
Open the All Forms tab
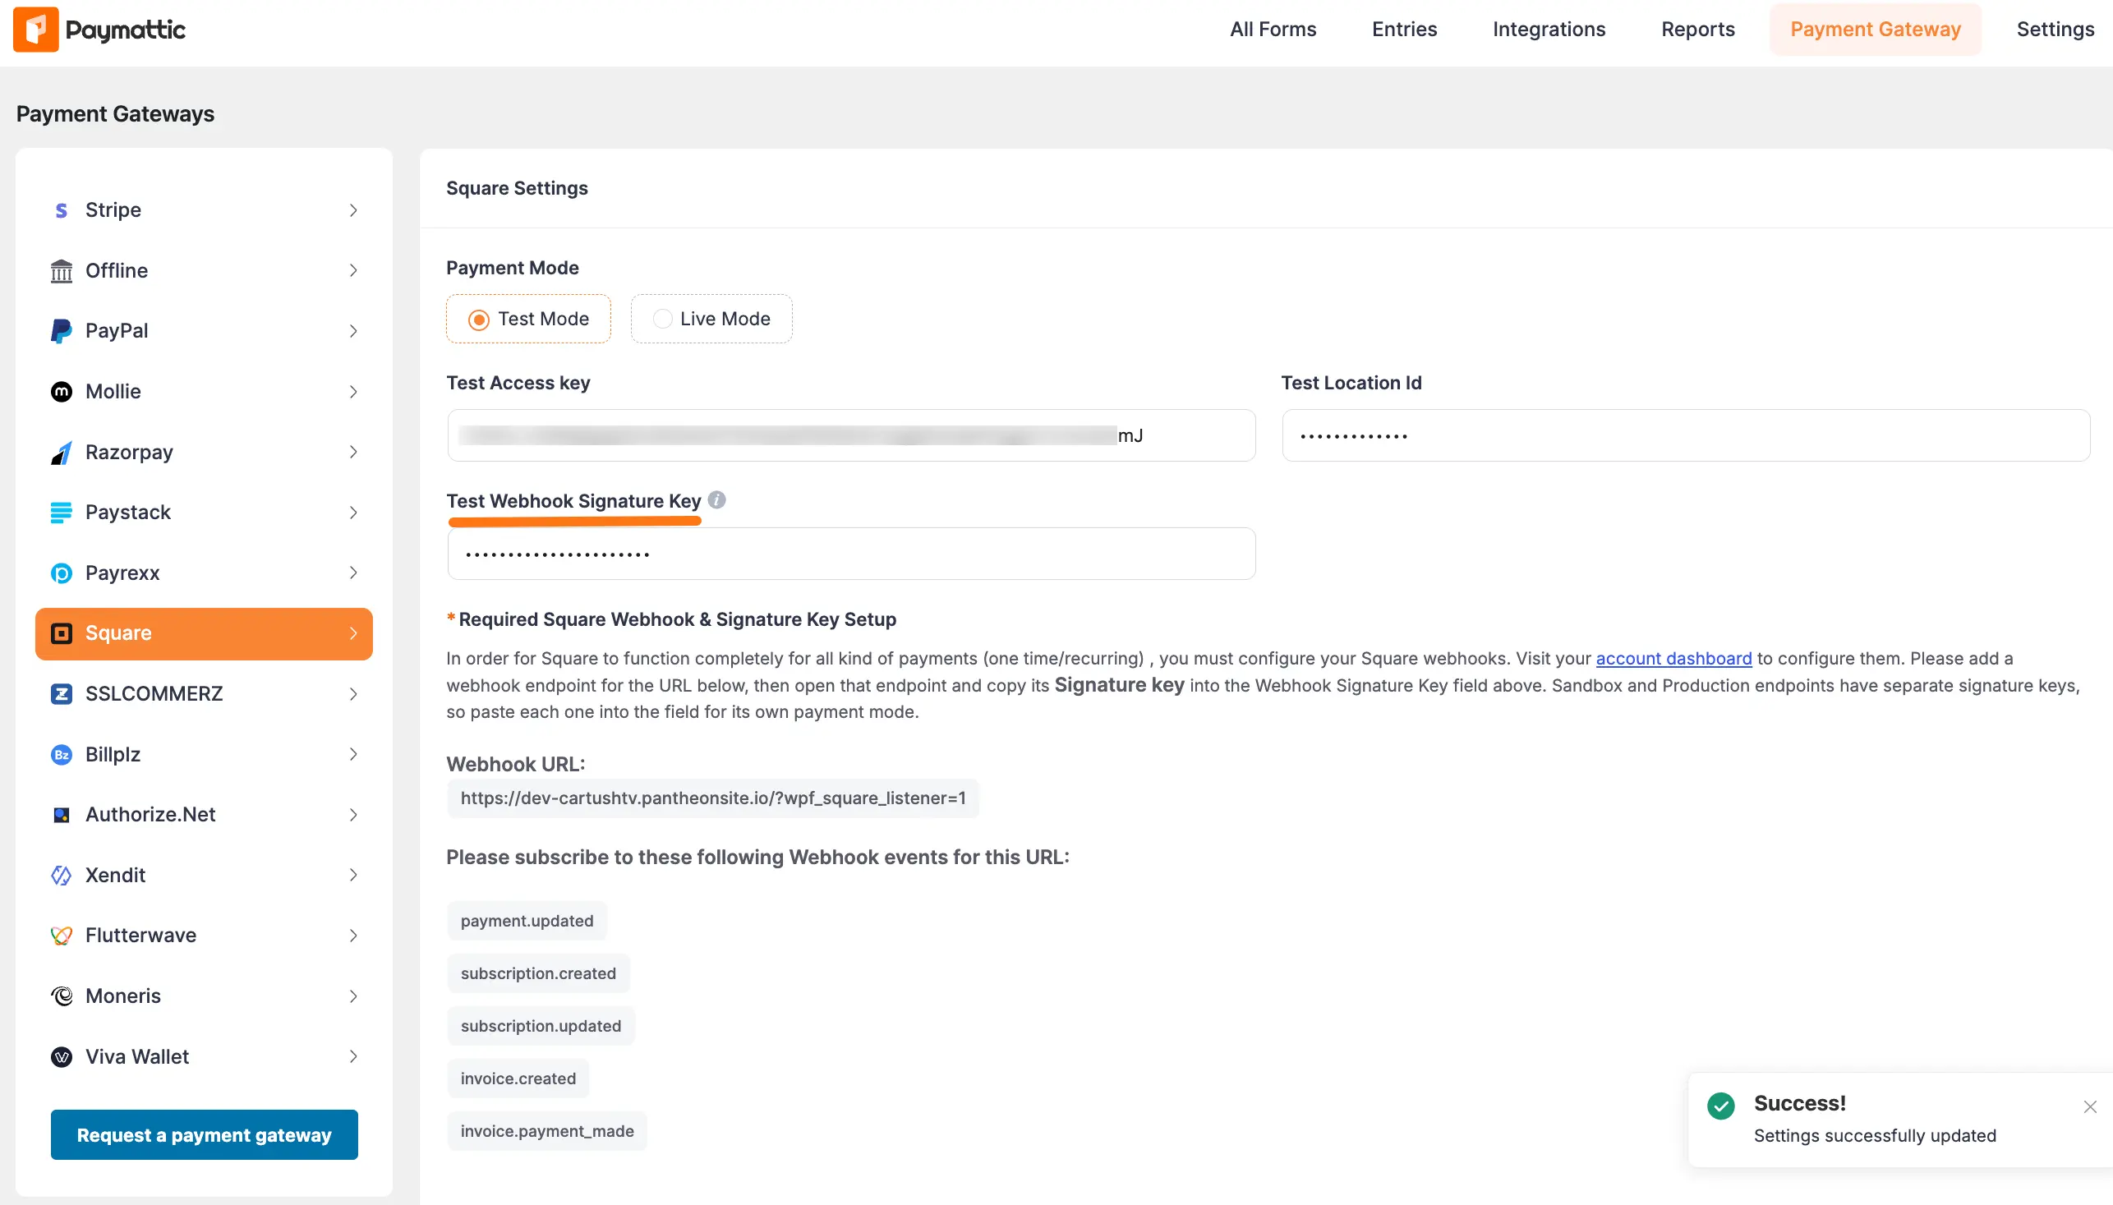coord(1272,29)
